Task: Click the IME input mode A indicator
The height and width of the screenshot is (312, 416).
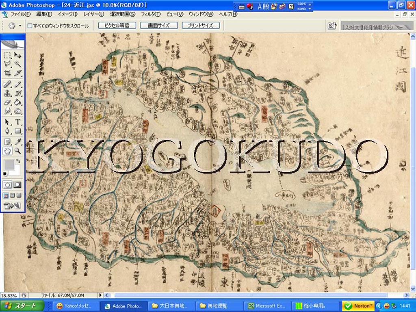Action: pos(260,6)
